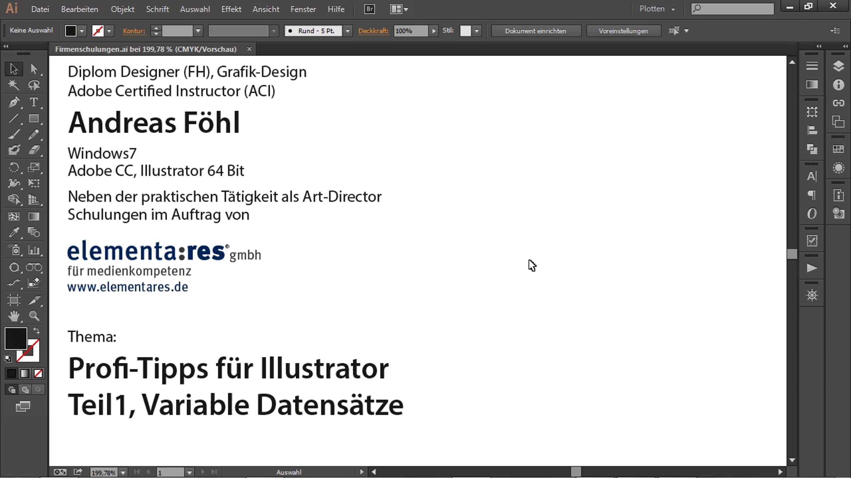Choose the Rectangle tool
This screenshot has width=851, height=478.
[x=34, y=118]
